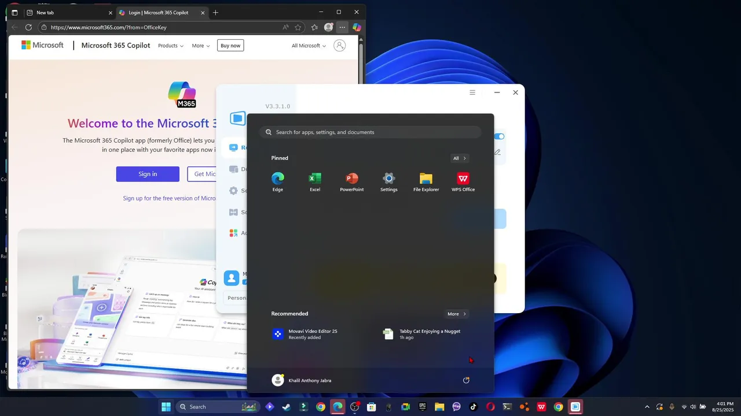Expand Products dropdown on Microsoft page
Viewport: 741px width, 416px height.
pyautogui.click(x=171, y=46)
